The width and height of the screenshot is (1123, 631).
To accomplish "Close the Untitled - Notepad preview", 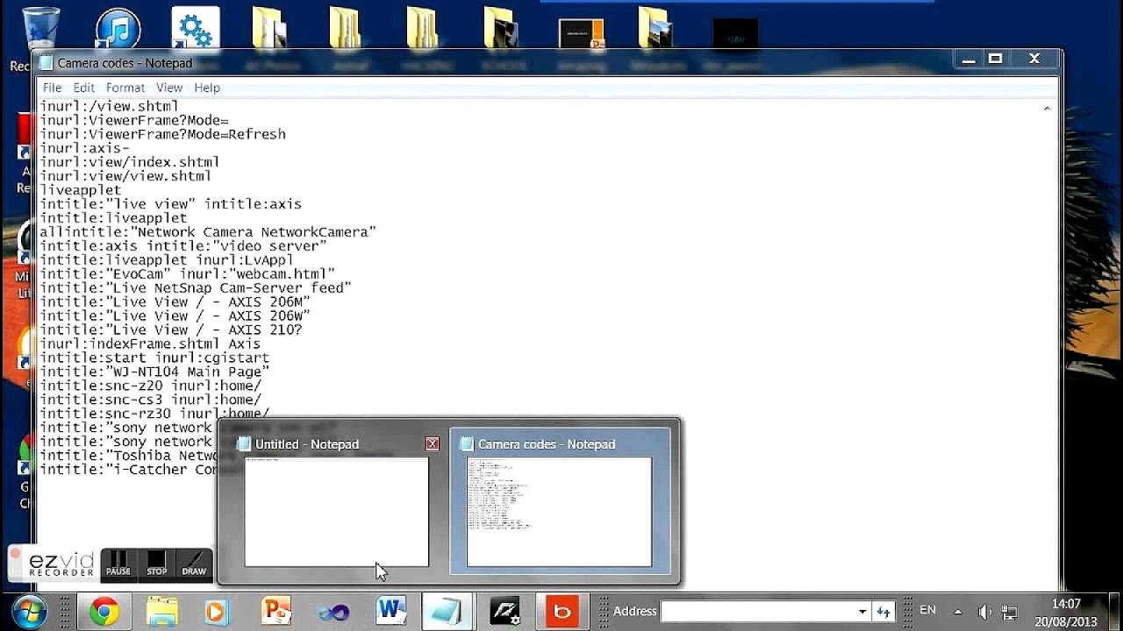I will (x=432, y=444).
